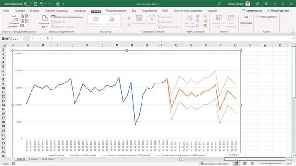This screenshot has width=296, height=166.
Task: Open the Name Box dropdown arrow
Action: (x=21, y=38)
